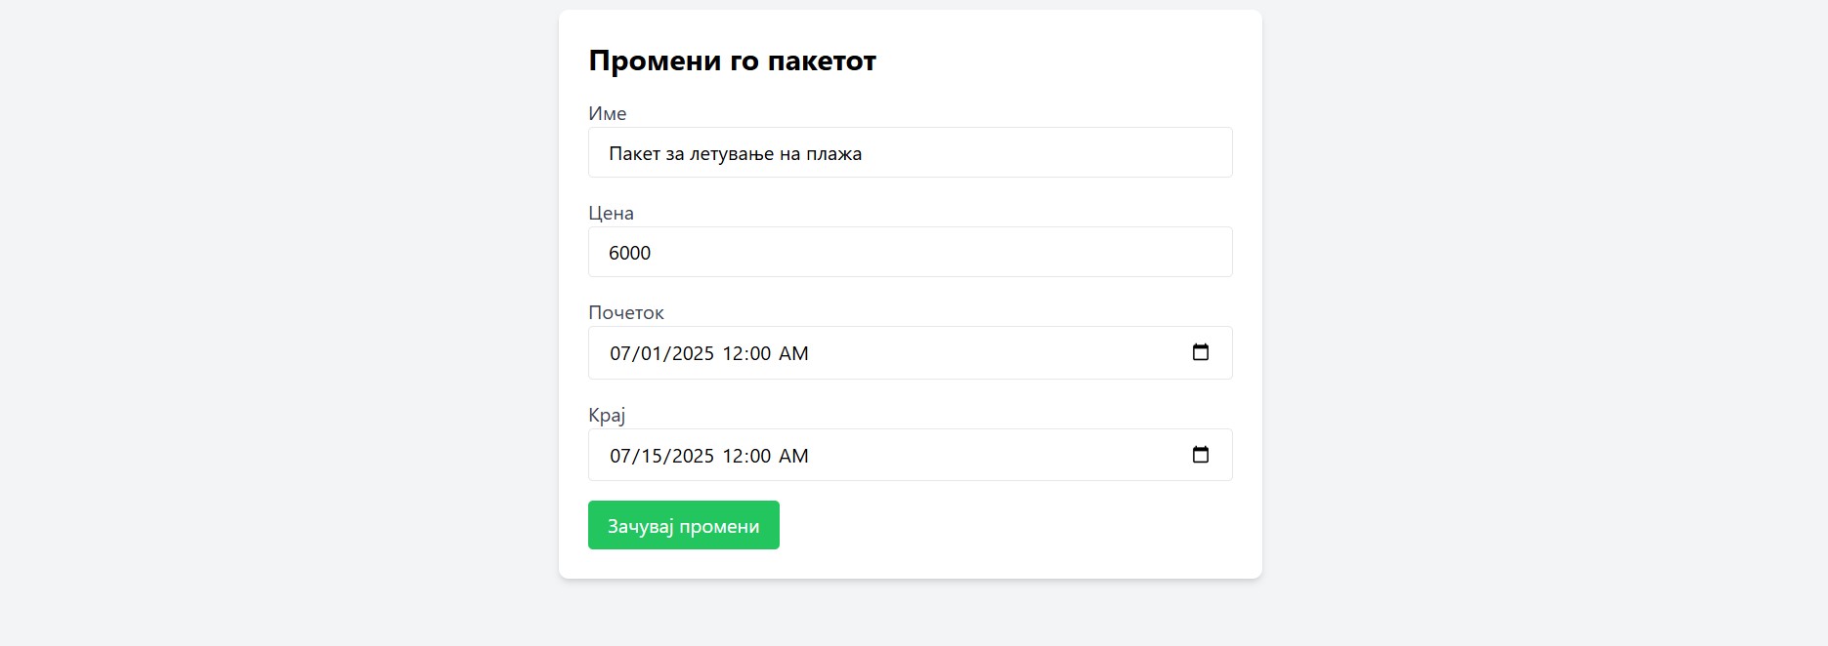This screenshot has width=1828, height=646.
Task: Select the month segment in Крај date
Action: coord(620,456)
